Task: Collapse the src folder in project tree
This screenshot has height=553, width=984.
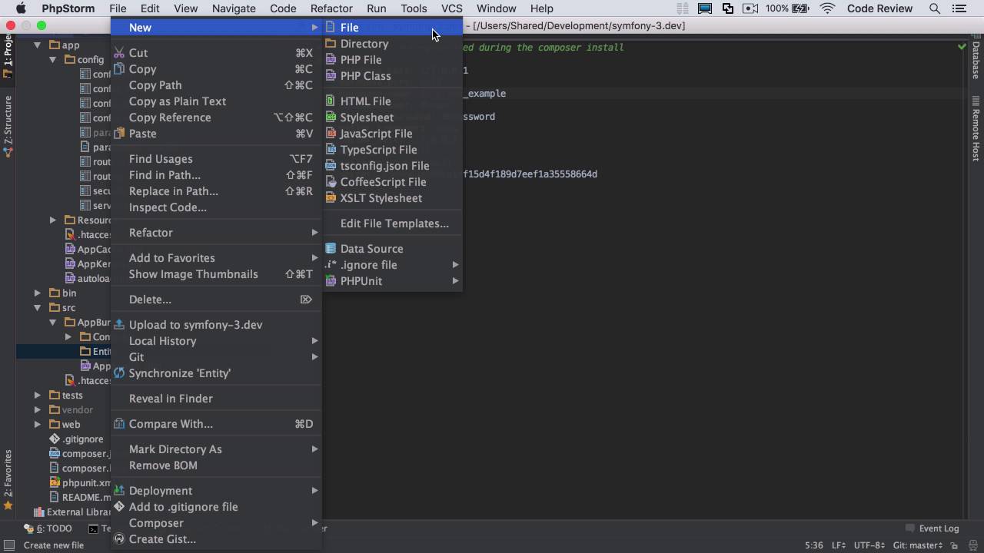Action: point(37,308)
